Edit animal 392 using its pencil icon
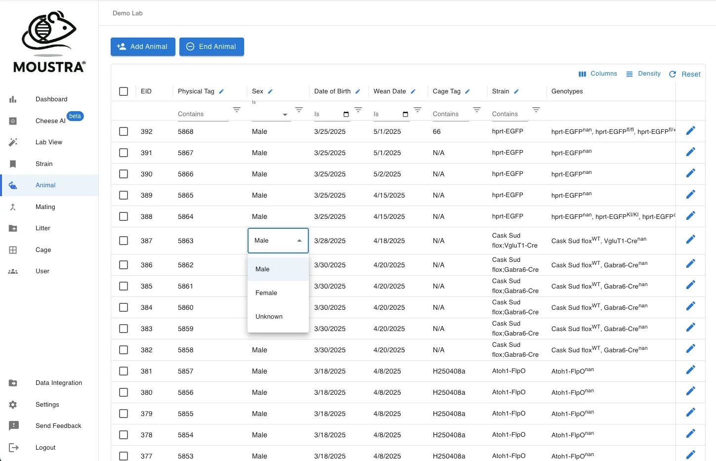This screenshot has width=716, height=461. point(690,130)
